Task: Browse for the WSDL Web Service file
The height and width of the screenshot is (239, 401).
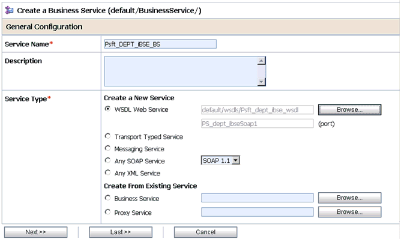Action: point(349,110)
